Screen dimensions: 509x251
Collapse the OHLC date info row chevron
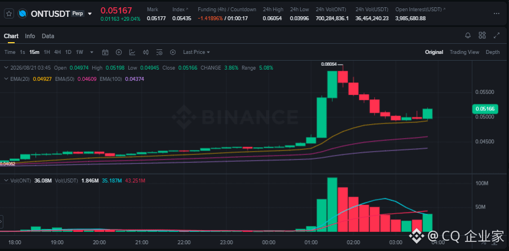(6, 68)
